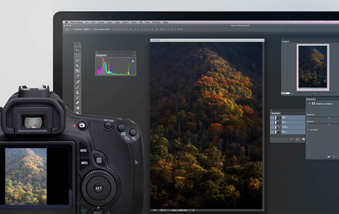Image resolution: width=339 pixels, height=214 pixels.
Task: Switch to the Navigator tab
Action: pos(285,41)
